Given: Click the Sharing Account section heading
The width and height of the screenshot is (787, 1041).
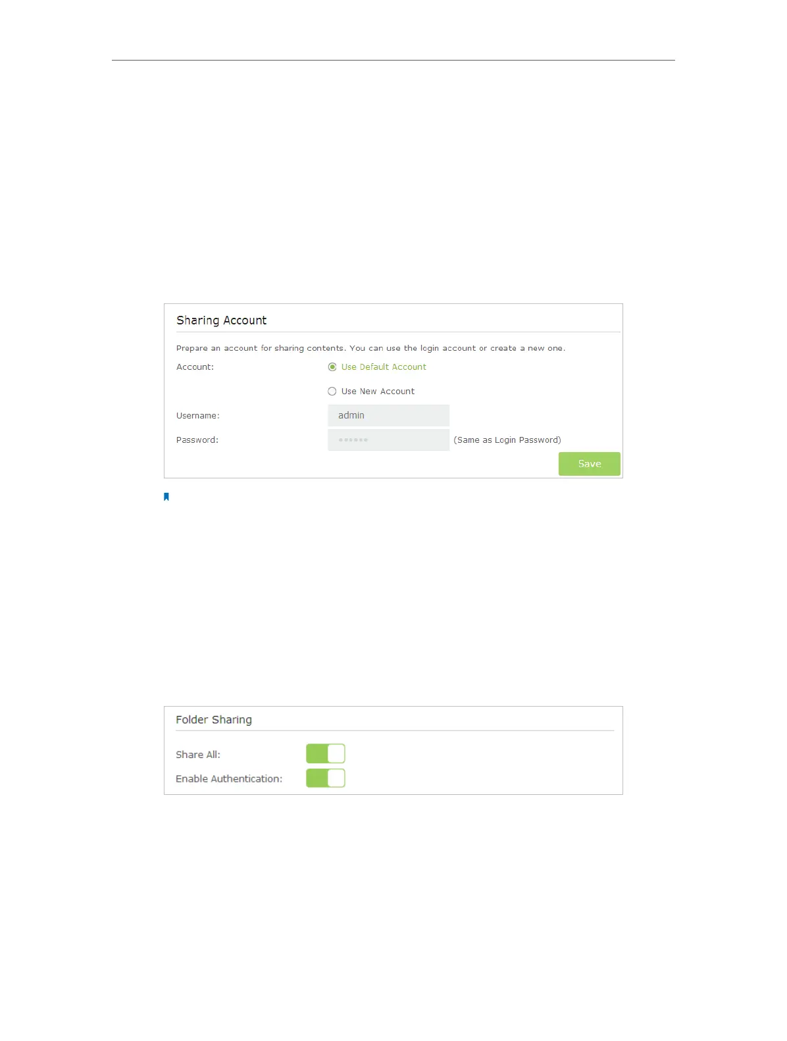Looking at the screenshot, I should pyautogui.click(x=222, y=320).
